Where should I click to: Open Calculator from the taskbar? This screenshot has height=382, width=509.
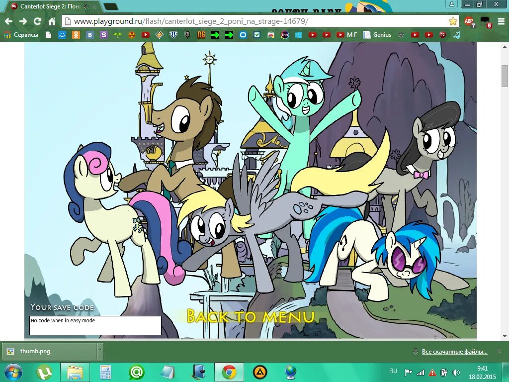pyautogui.click(x=105, y=372)
